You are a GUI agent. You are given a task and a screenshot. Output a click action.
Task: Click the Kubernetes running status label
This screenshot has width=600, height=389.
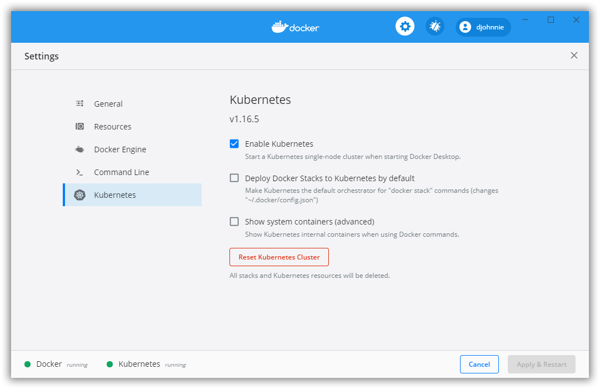tap(175, 365)
